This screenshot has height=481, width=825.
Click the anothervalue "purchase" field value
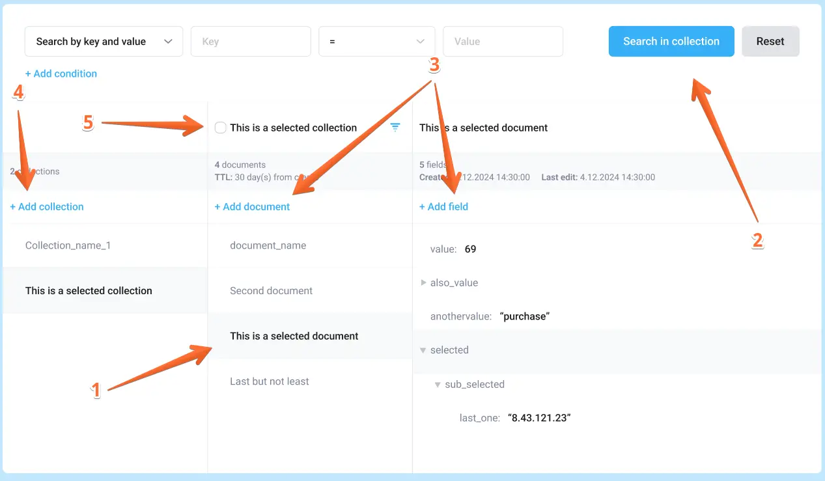tap(525, 317)
